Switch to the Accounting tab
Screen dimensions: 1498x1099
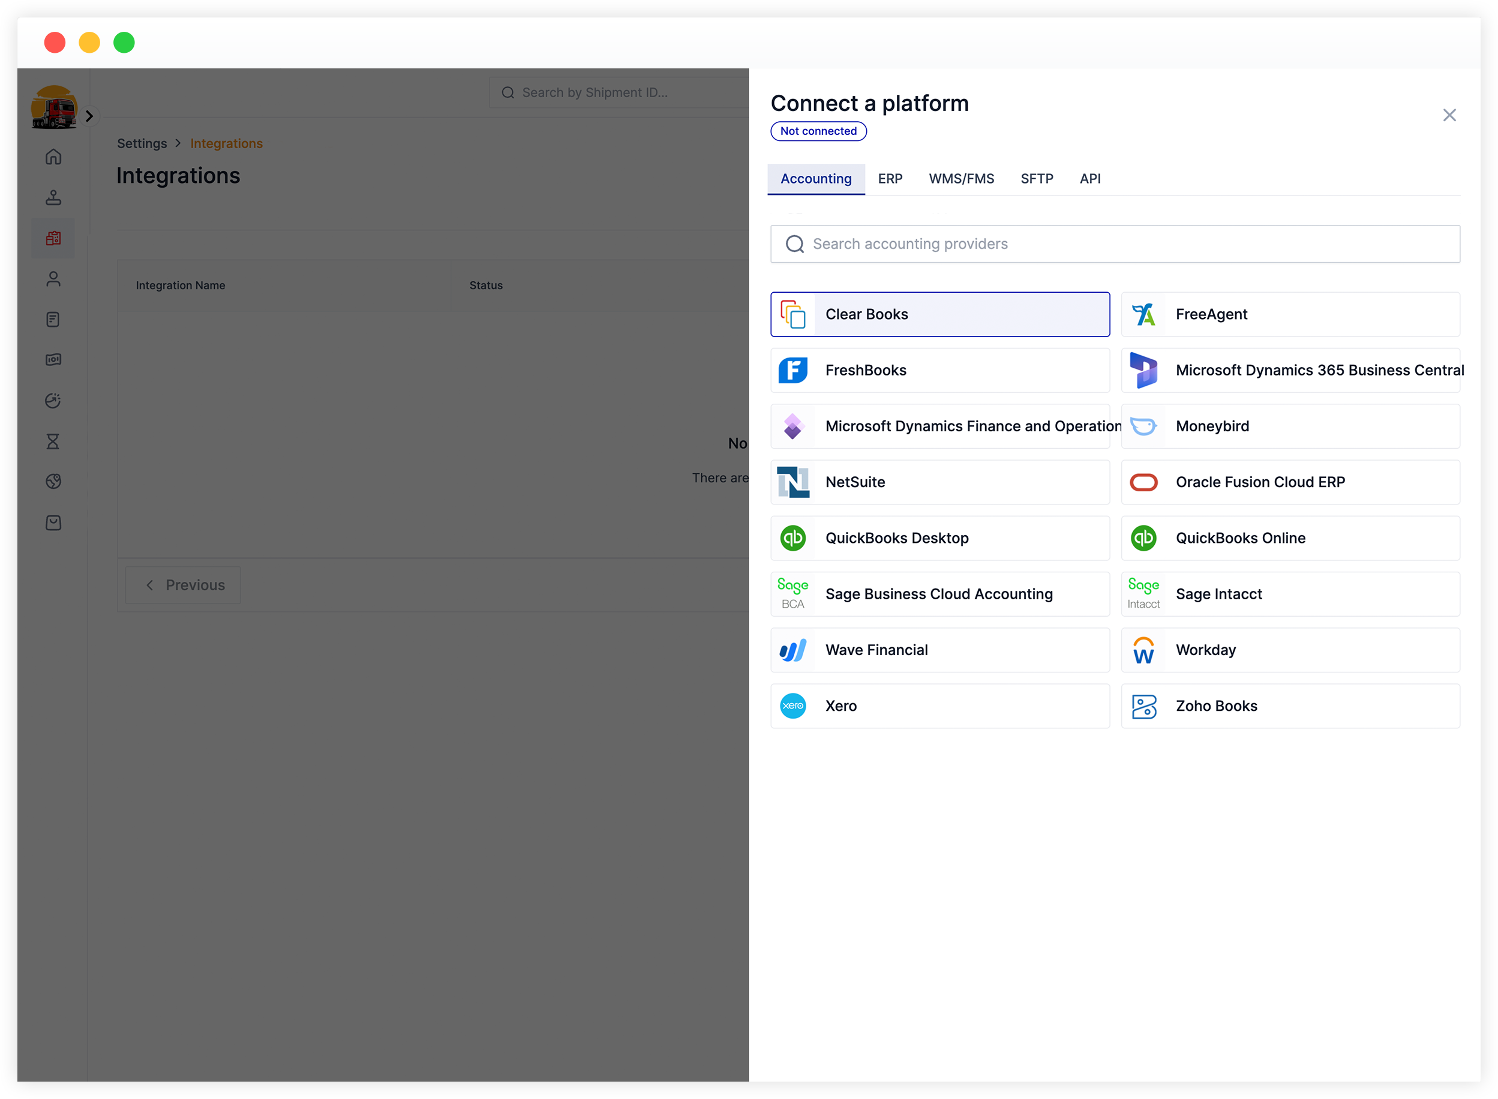(x=816, y=179)
